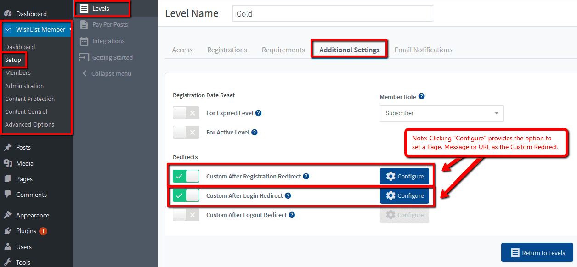Disable Custom After Registration Redirect switch
577x267 pixels.
tap(186, 176)
